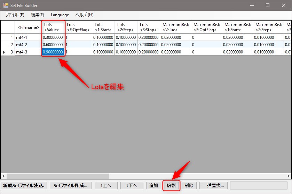Viewport: 292px width, 194px height.
Task: Click the left arrow of horizontal scrollbar
Action: (3, 176)
